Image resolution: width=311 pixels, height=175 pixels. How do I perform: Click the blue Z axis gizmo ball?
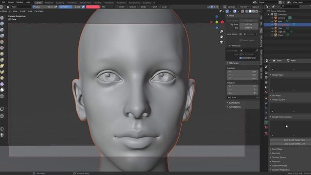217,17
